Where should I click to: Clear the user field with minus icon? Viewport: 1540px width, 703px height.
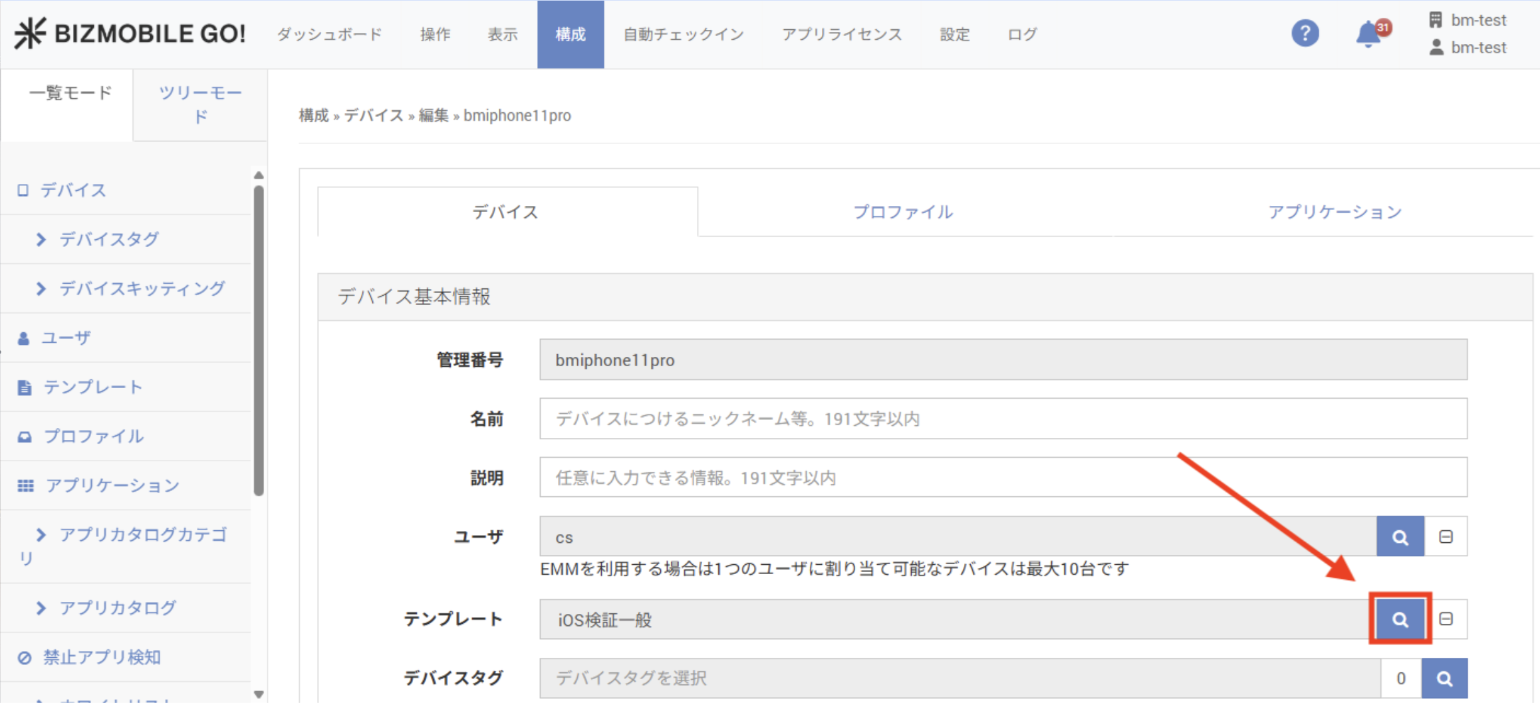coord(1446,537)
